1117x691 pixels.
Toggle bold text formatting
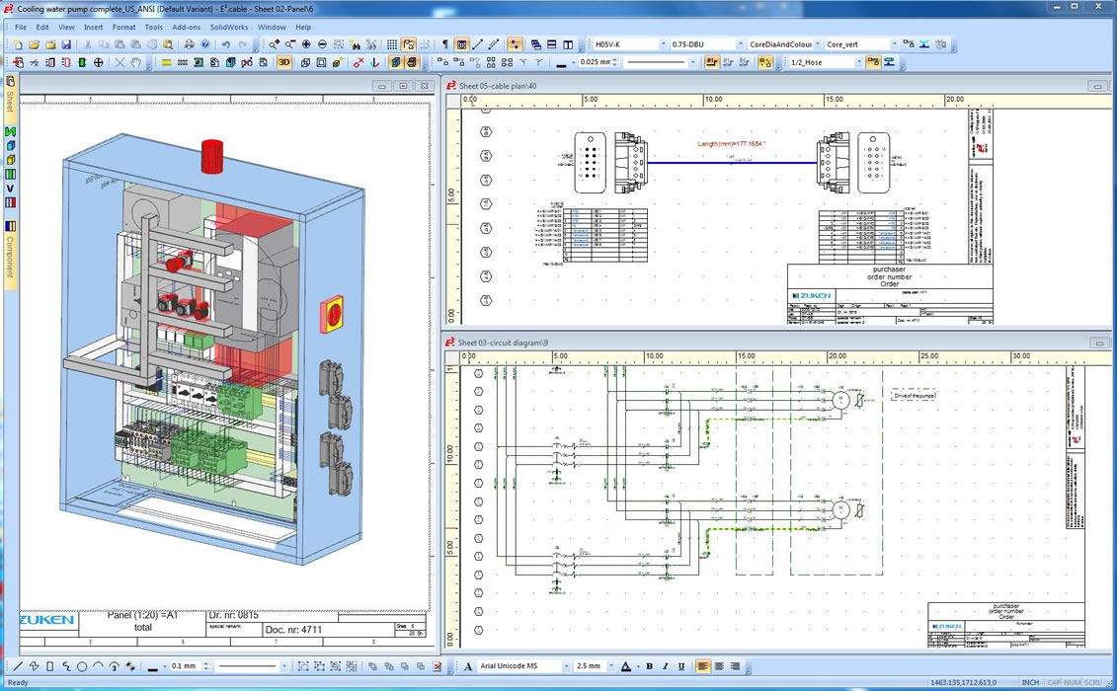[x=651, y=666]
